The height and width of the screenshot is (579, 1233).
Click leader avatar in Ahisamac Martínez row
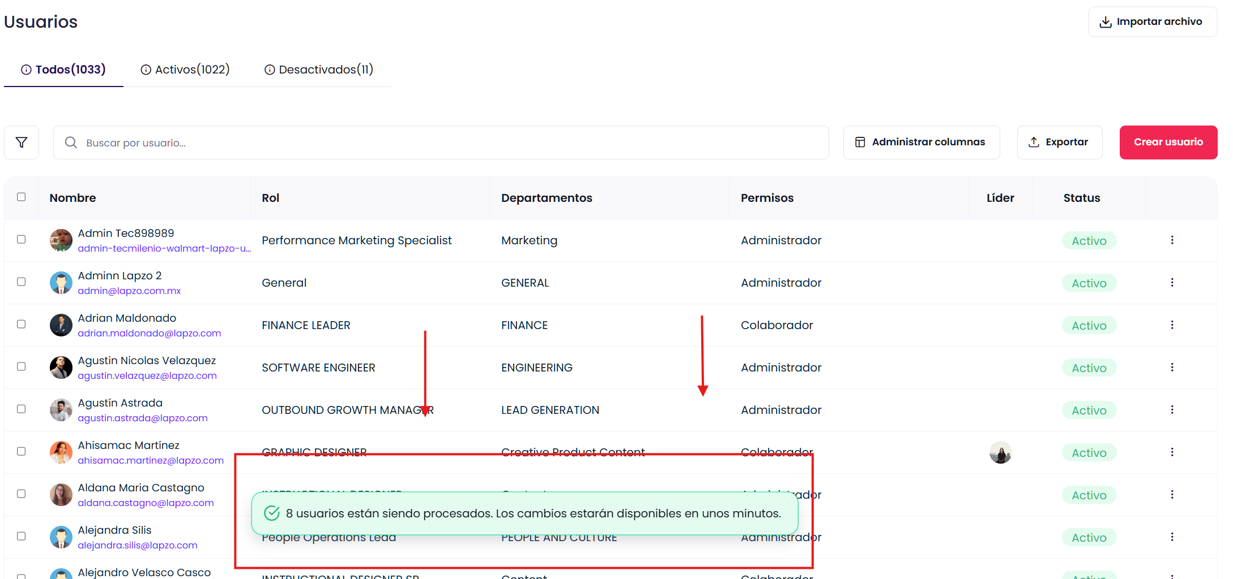click(1000, 452)
